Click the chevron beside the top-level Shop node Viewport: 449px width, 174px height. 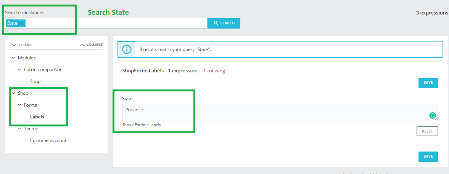coord(14,93)
